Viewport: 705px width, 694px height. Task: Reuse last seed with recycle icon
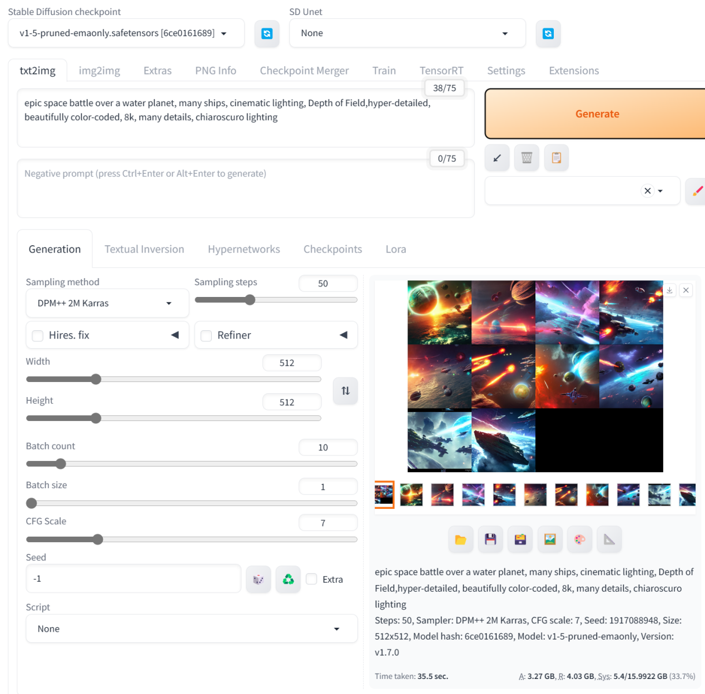click(288, 579)
